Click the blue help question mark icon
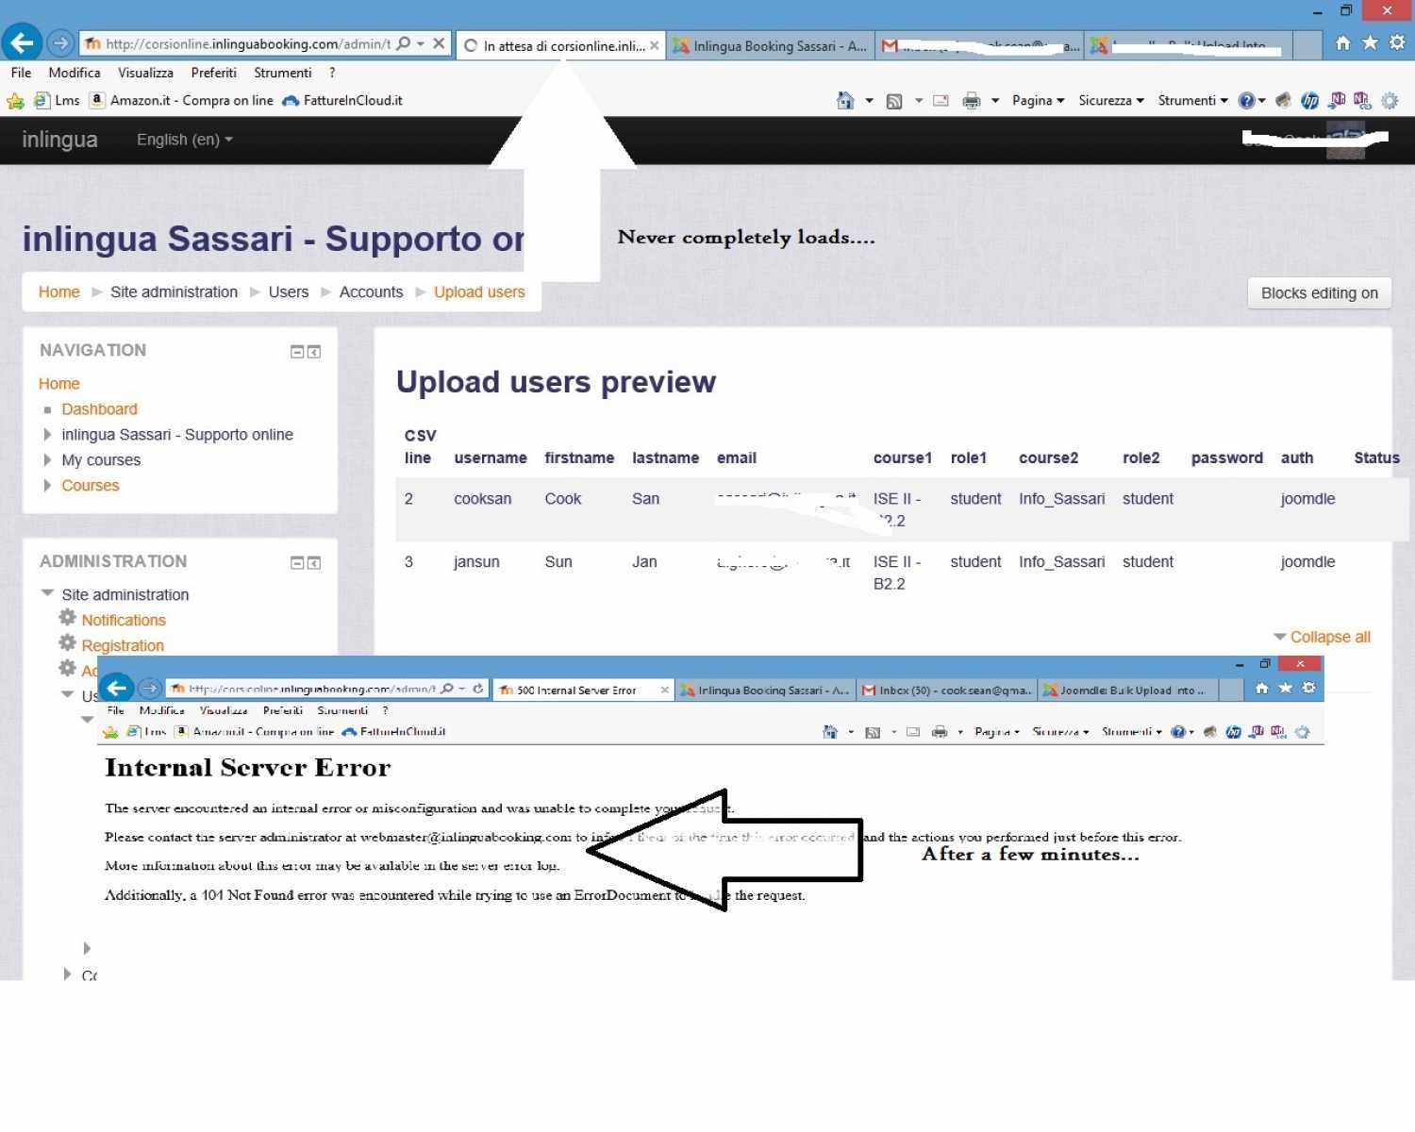Image resolution: width=1415 pixels, height=1132 pixels. tap(1246, 101)
